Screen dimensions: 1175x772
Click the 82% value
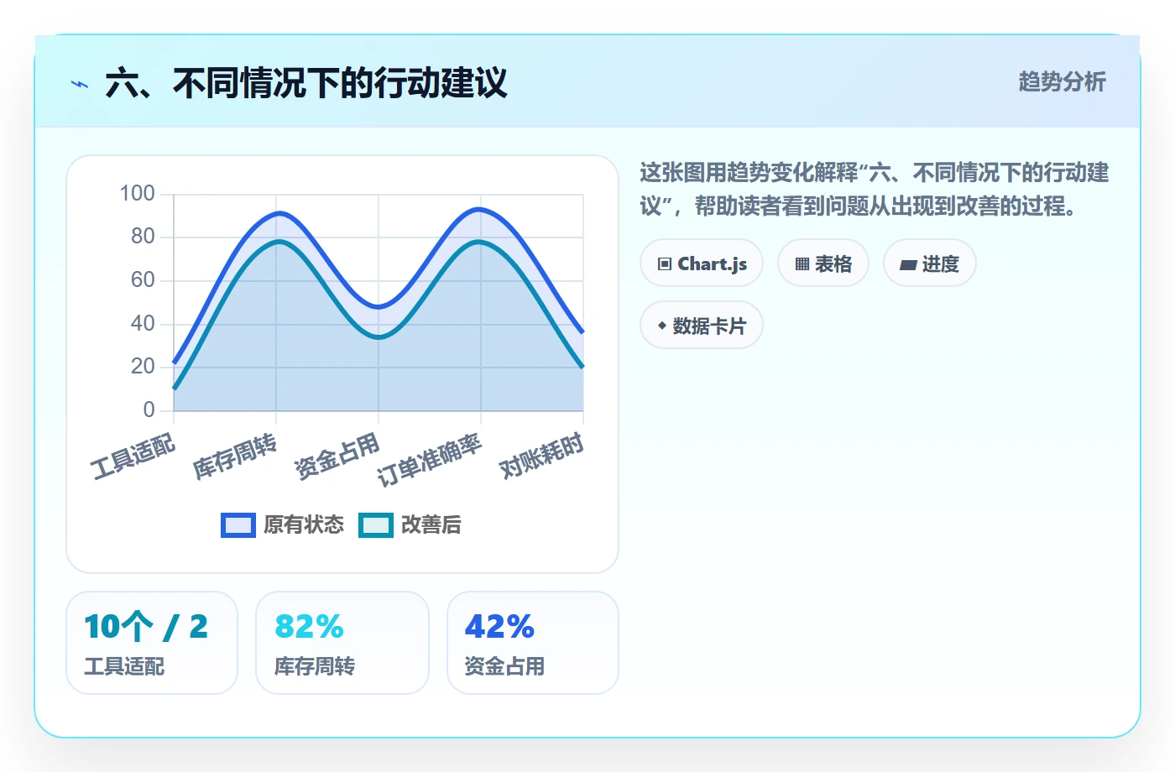pos(310,627)
